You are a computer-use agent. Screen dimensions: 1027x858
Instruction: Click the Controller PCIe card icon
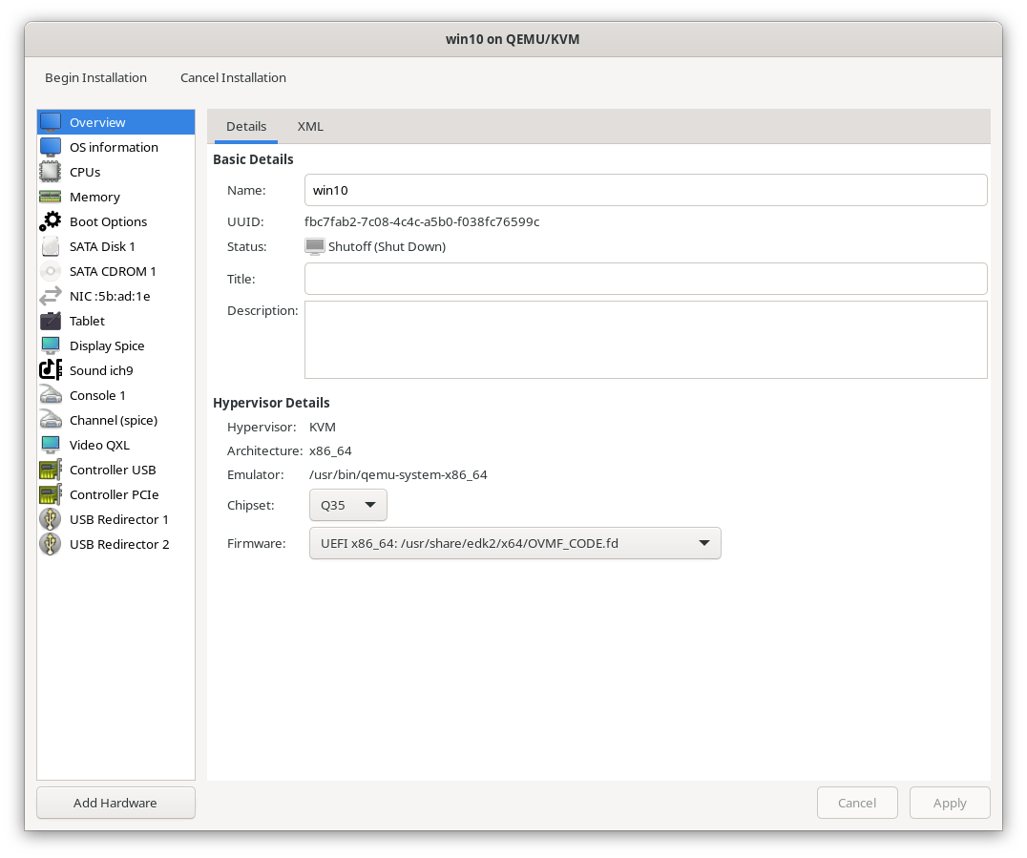[x=51, y=495]
